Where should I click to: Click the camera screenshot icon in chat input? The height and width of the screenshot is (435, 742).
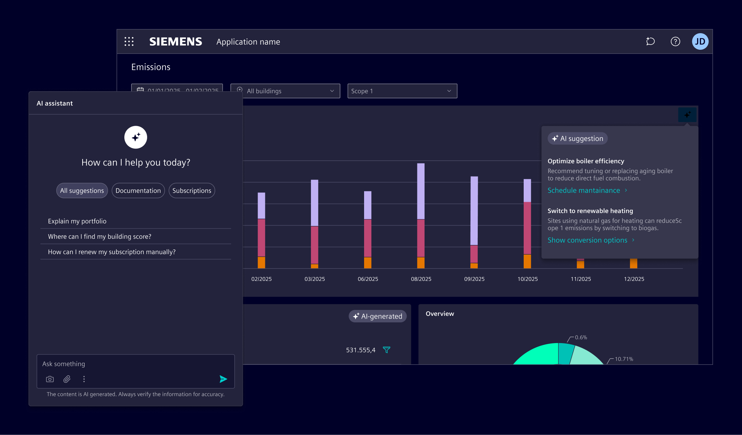pyautogui.click(x=50, y=379)
